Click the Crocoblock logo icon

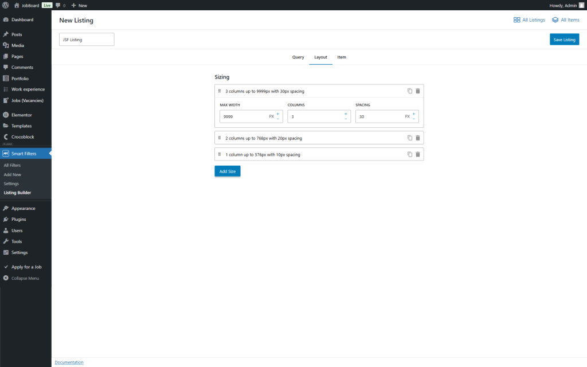(6, 136)
